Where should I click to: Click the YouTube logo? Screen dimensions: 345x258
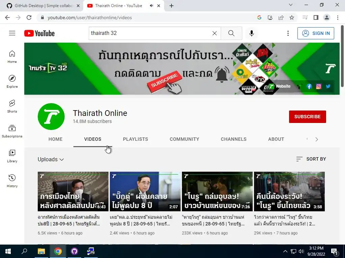(x=39, y=33)
